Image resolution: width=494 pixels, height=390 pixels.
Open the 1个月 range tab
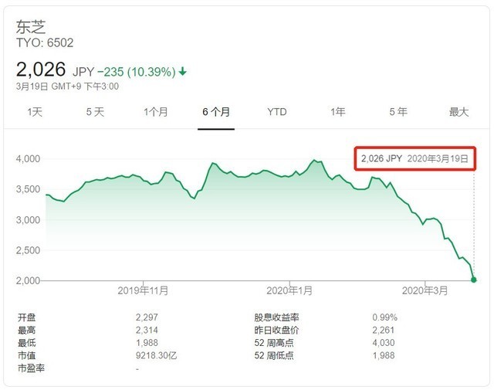click(156, 112)
